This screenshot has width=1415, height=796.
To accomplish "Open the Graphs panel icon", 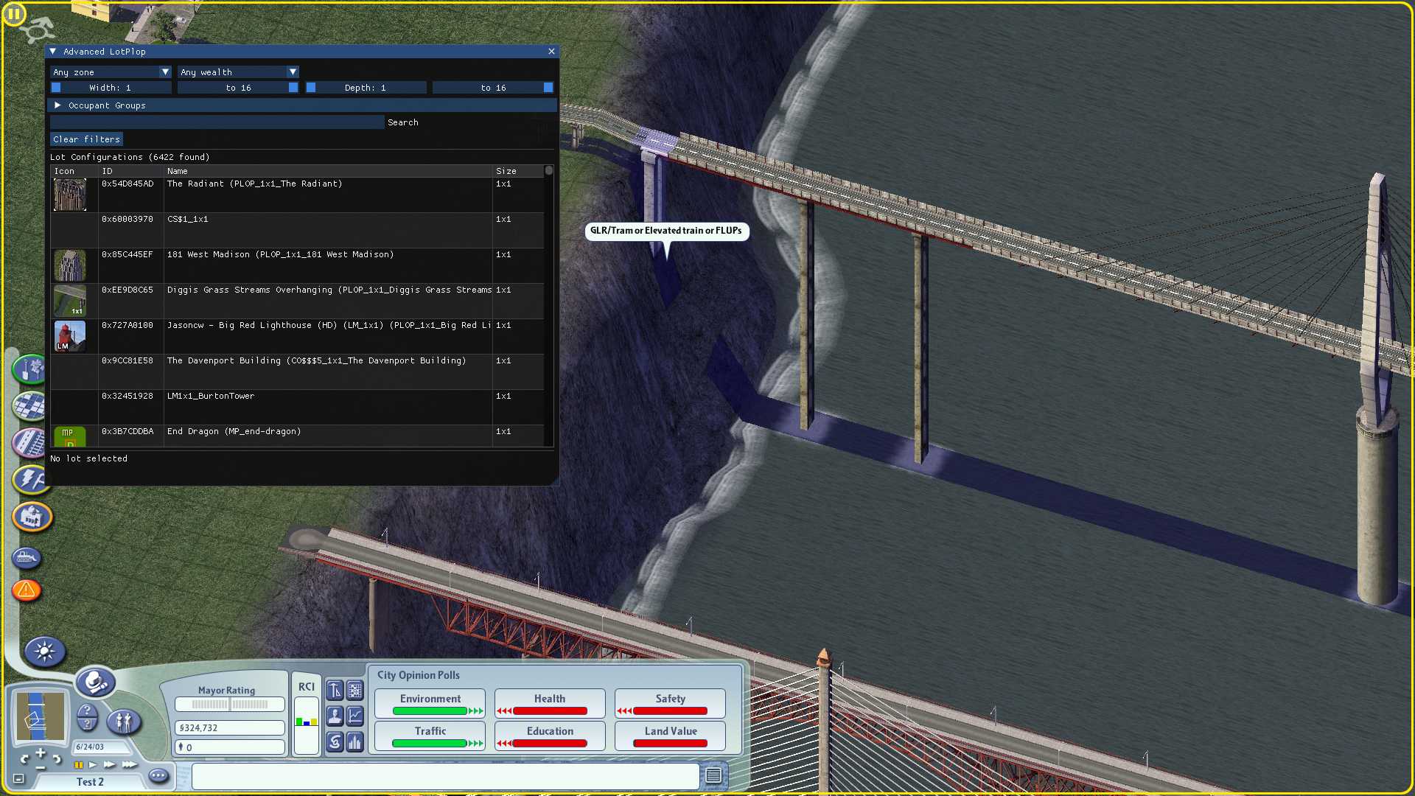I will pos(355,716).
